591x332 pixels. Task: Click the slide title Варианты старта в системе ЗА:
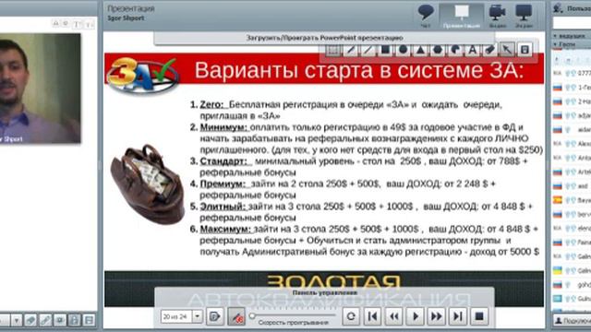[x=359, y=70]
